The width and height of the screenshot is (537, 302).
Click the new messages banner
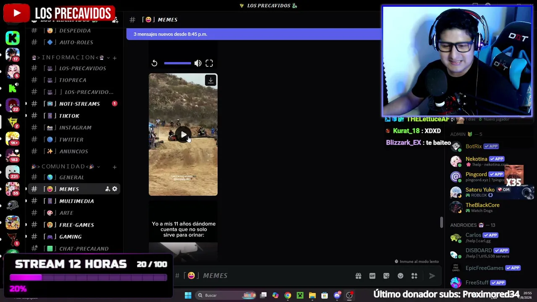click(254, 34)
